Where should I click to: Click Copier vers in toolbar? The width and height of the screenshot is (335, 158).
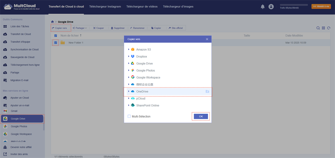(59, 28)
